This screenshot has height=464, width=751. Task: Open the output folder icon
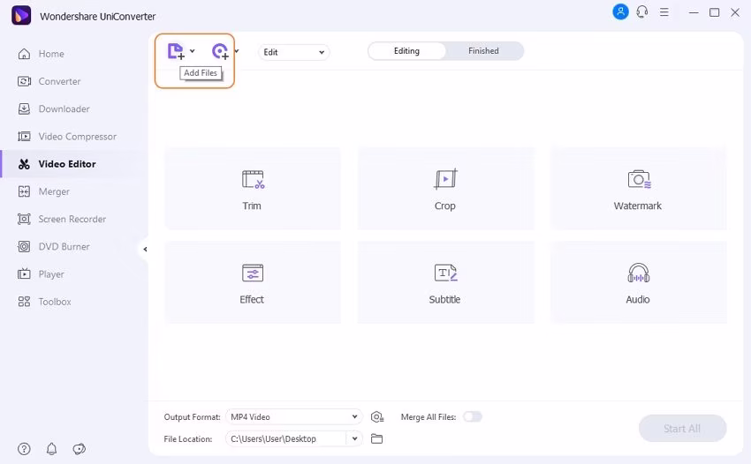[x=377, y=438]
